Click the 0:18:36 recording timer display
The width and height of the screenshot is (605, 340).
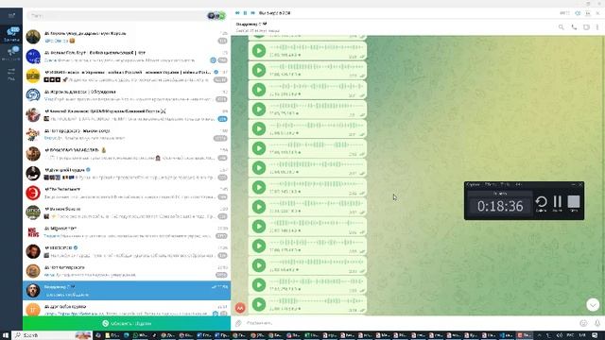(500, 206)
